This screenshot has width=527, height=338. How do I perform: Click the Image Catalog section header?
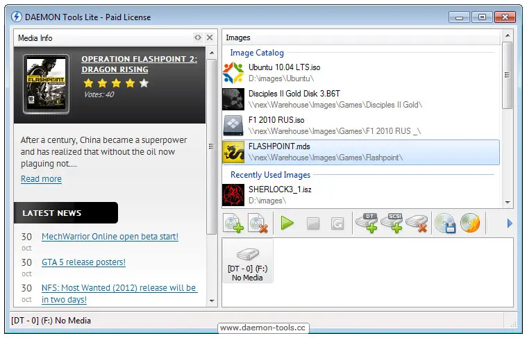257,53
